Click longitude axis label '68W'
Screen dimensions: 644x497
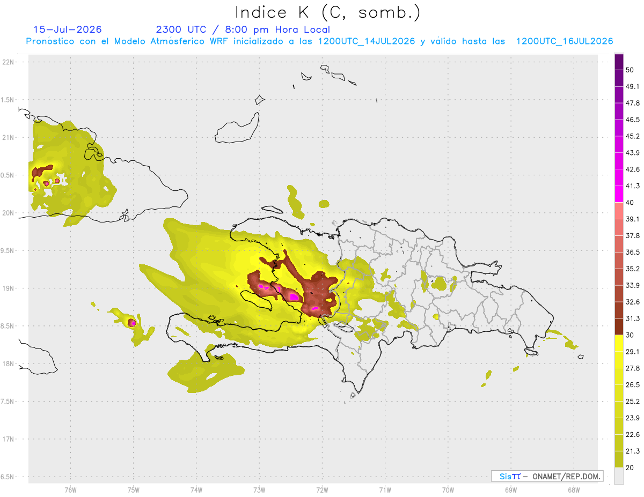574,489
